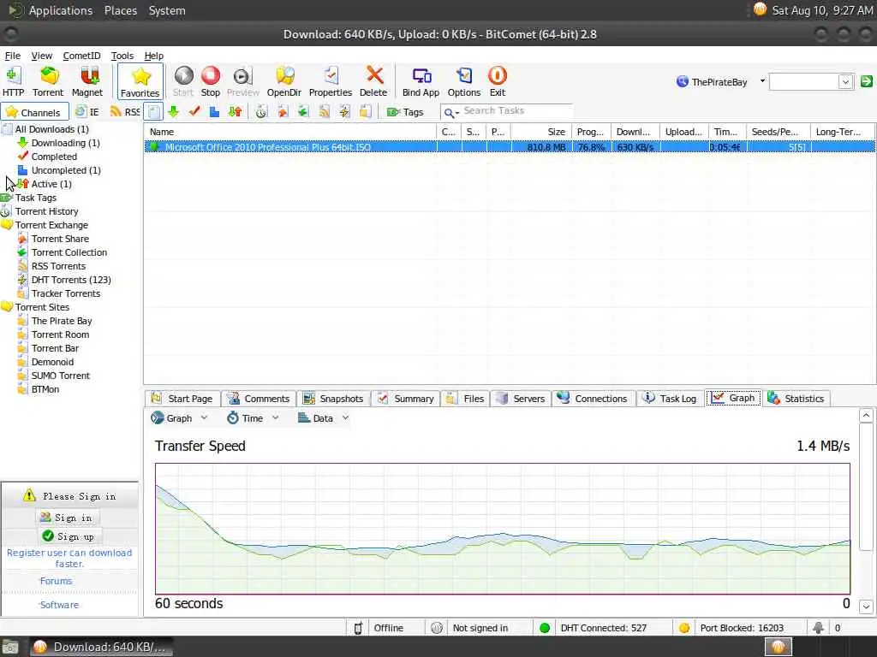The width and height of the screenshot is (877, 657).
Task: Filter completed tasks red checkmark icon
Action: tap(194, 112)
